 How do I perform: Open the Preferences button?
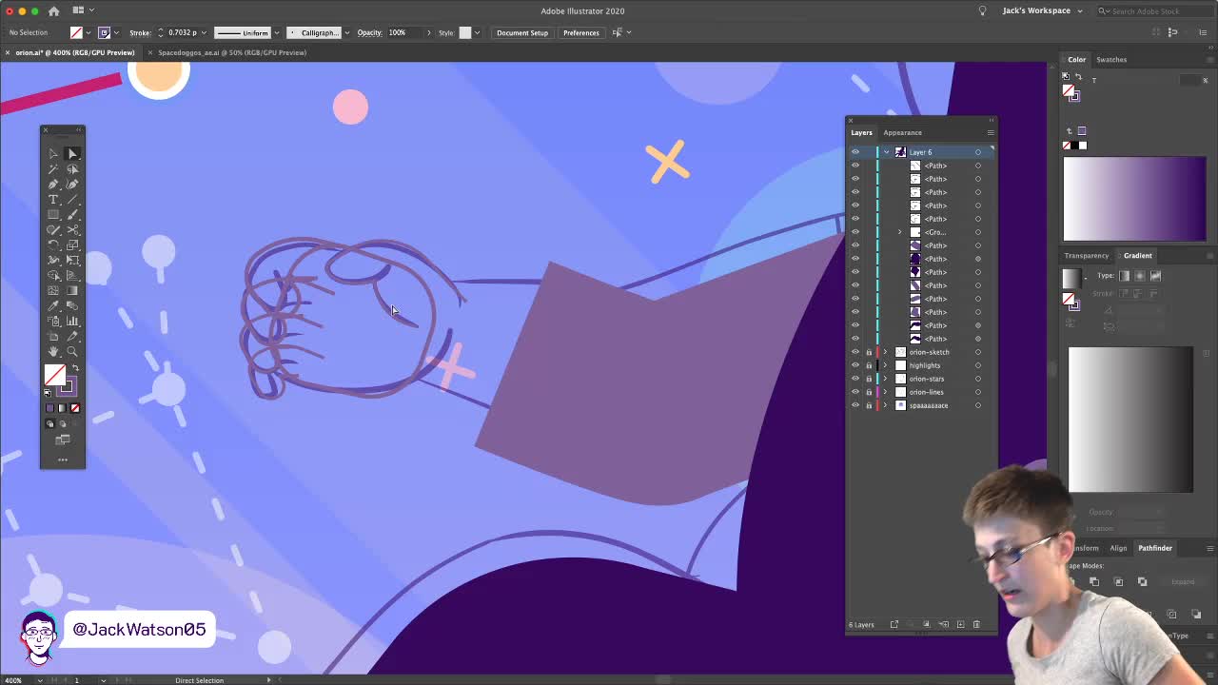[580, 32]
